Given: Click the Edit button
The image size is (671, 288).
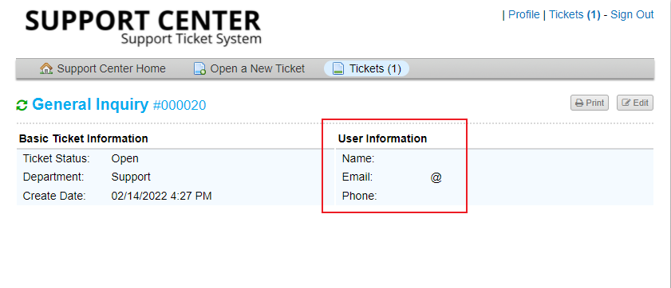Looking at the screenshot, I should click(x=634, y=103).
